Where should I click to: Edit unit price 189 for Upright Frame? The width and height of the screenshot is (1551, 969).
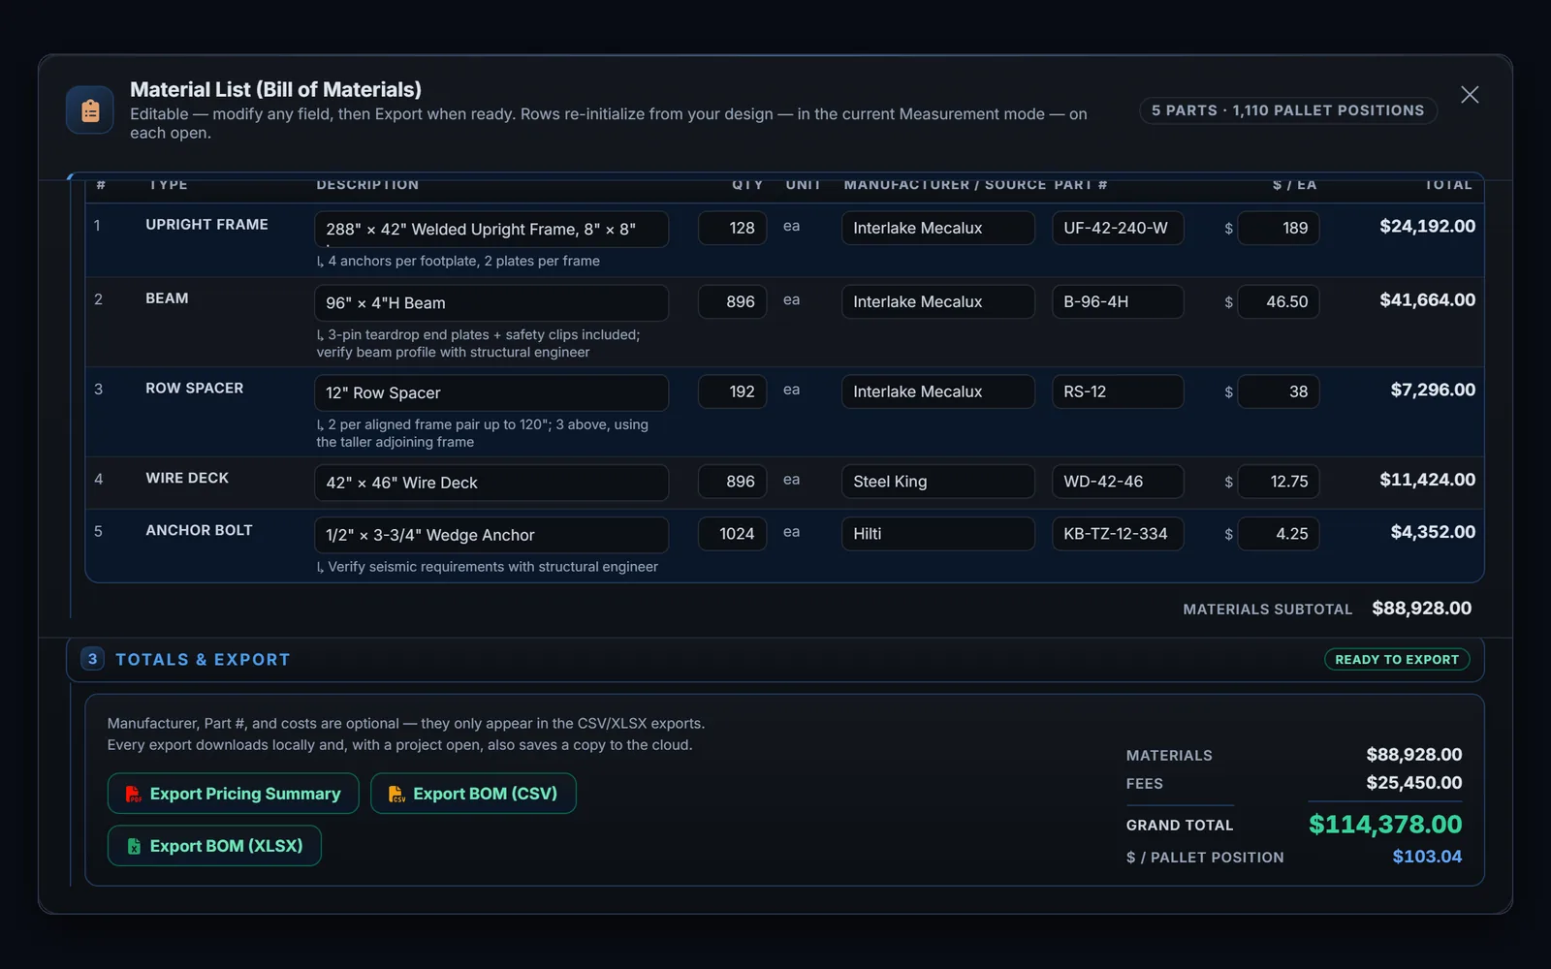[1279, 228]
